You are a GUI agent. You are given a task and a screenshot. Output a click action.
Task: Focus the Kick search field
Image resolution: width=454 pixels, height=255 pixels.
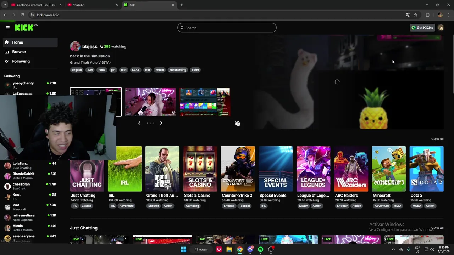pyautogui.click(x=227, y=28)
